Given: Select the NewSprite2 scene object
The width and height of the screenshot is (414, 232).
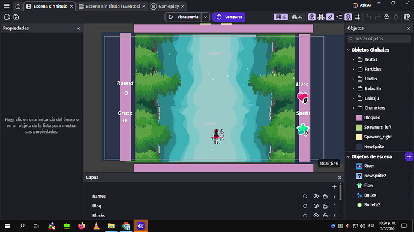Looking at the screenshot, I should click(x=375, y=176).
